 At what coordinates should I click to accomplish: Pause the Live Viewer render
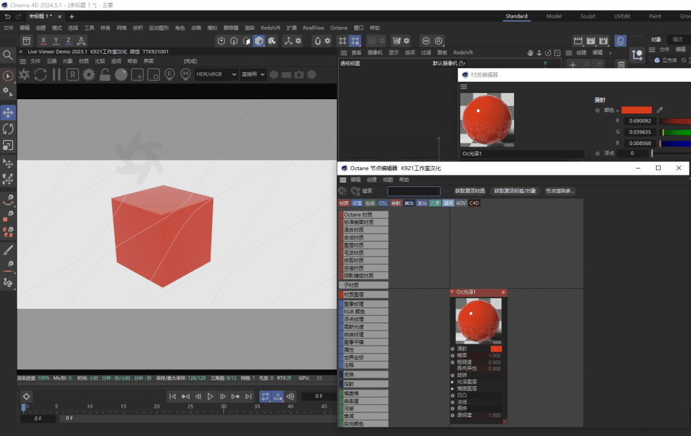[57, 74]
